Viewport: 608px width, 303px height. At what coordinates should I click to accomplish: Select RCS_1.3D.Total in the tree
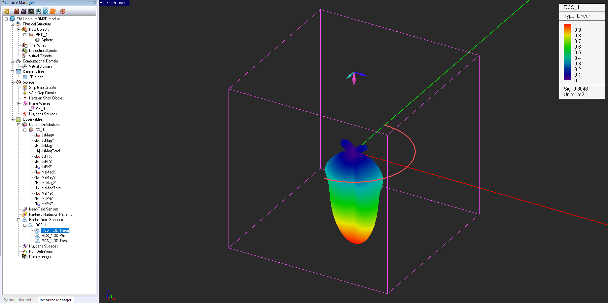(54, 241)
